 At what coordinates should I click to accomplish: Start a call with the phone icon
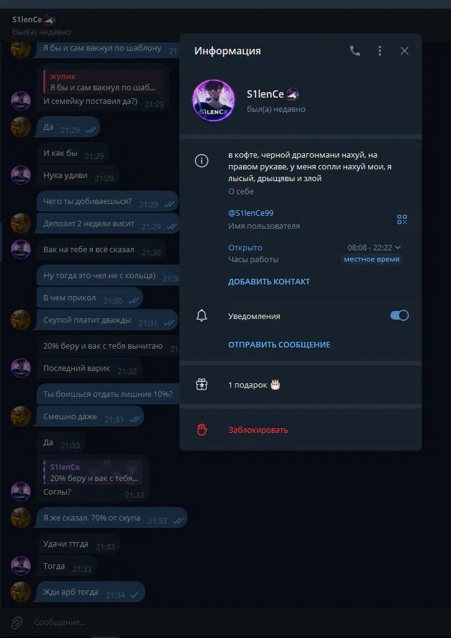point(355,51)
